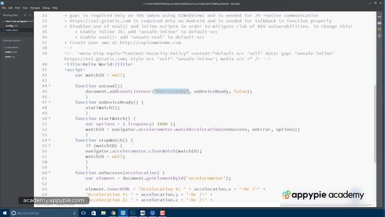Image resolution: width=385 pixels, height=217 pixels.
Task: Click addEventListener on line 45
Action: pos(131,91)
